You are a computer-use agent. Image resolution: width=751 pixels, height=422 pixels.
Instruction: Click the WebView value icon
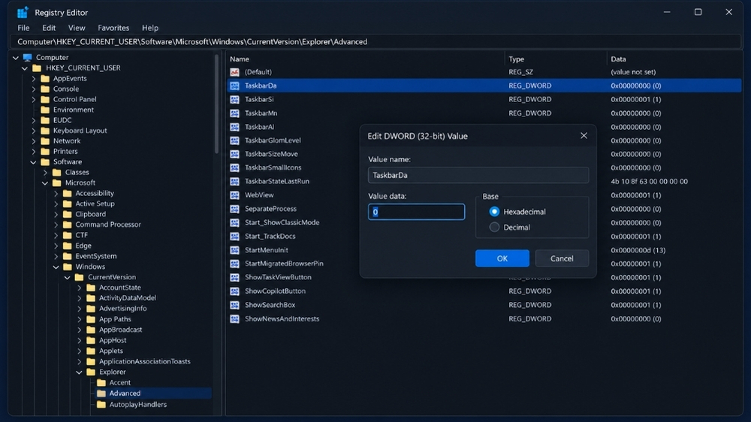234,195
